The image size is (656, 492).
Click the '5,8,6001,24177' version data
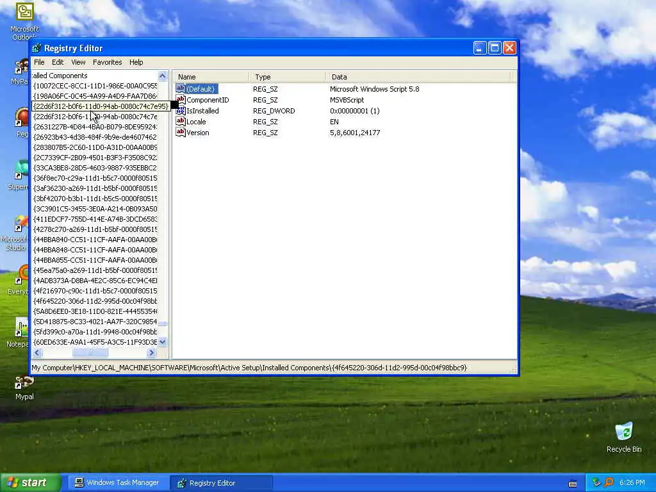coord(355,133)
